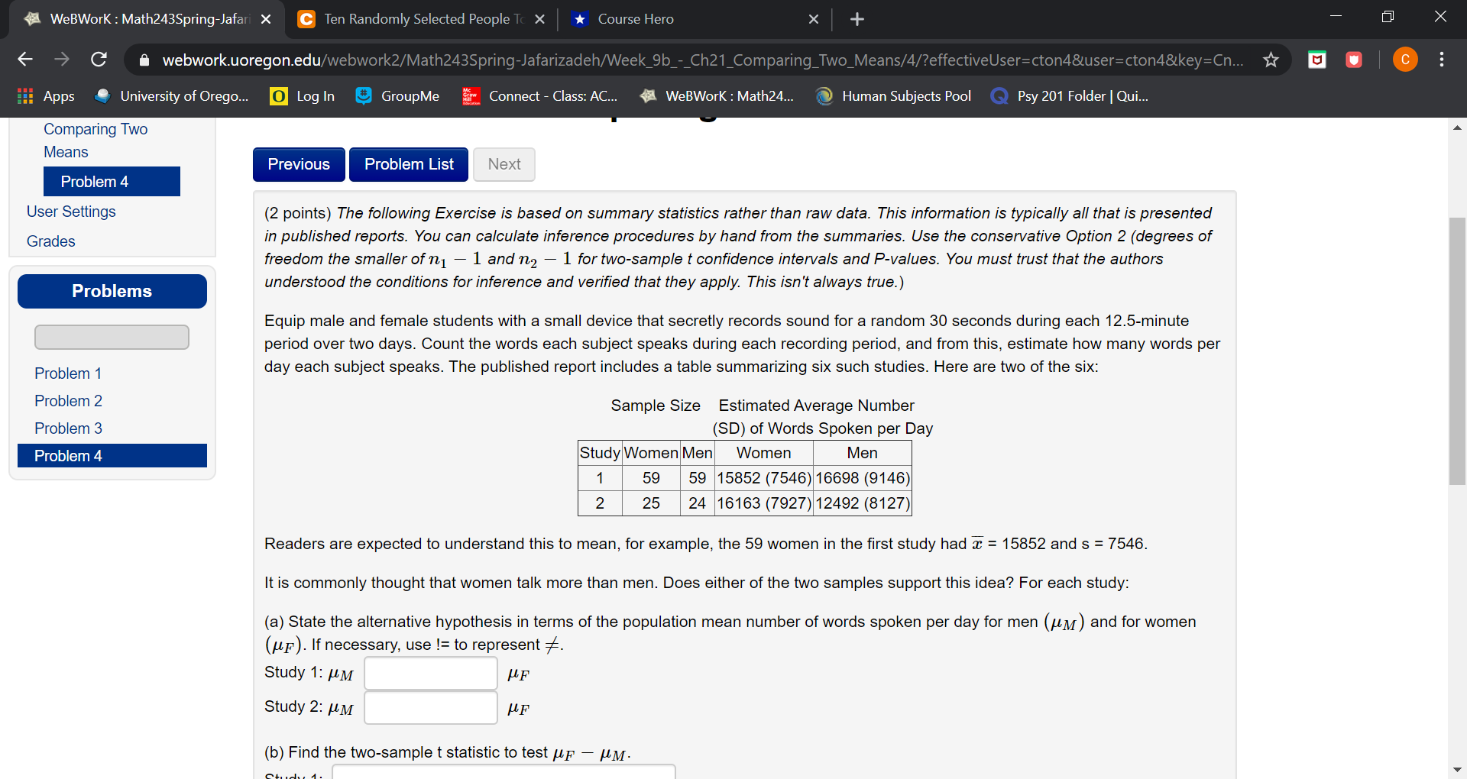Open the WeBWorK : Math24 bookmark
Screen dimensions: 1467x779
pos(715,95)
